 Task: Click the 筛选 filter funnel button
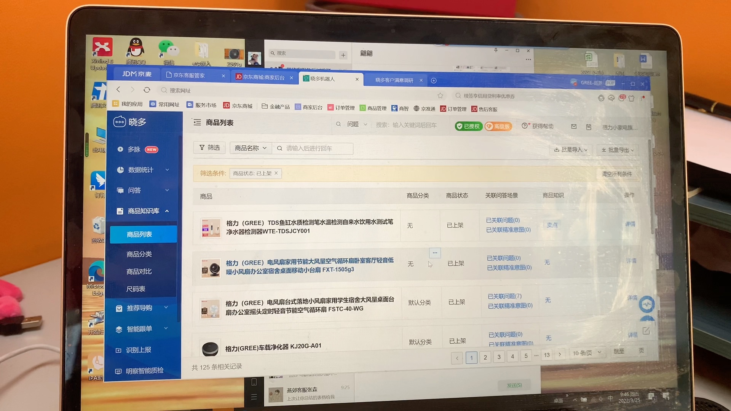[209, 148]
